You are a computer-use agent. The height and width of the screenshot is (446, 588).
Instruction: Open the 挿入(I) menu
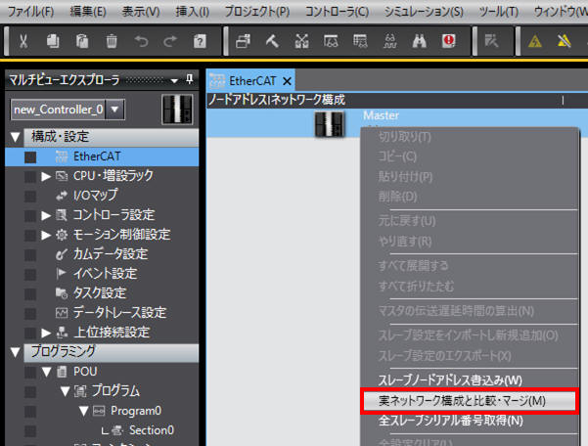(x=192, y=12)
